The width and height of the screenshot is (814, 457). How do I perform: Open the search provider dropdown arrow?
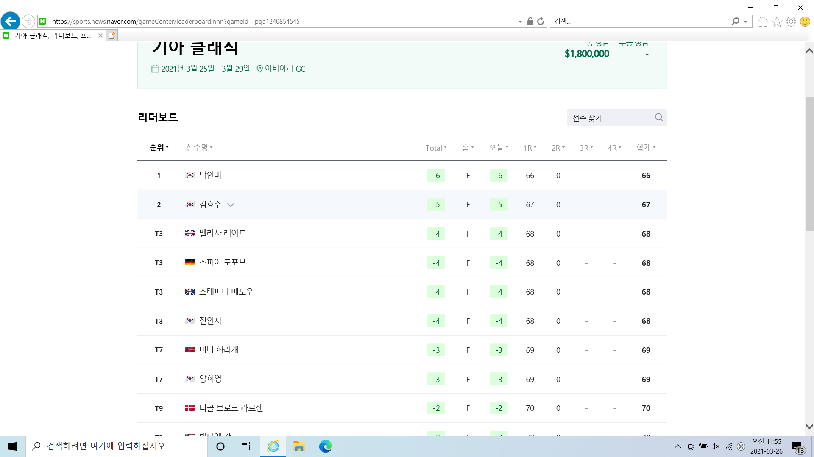pos(745,22)
